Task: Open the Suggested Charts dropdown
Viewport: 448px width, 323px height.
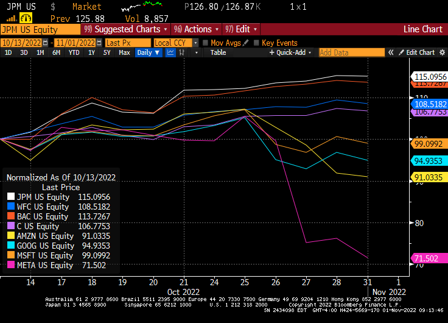Action: point(125,29)
